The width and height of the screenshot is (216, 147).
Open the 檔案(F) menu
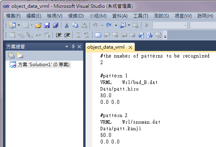click(13, 16)
